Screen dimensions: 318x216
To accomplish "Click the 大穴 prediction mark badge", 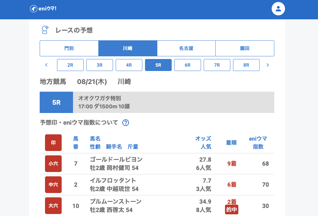I will pyautogui.click(x=53, y=206).
